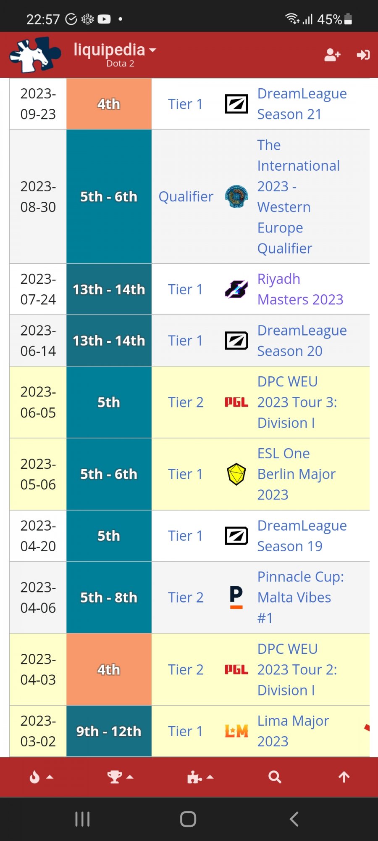Image resolution: width=378 pixels, height=841 pixels.
Task: Expand the tournaments trophy menu
Action: pos(120,777)
